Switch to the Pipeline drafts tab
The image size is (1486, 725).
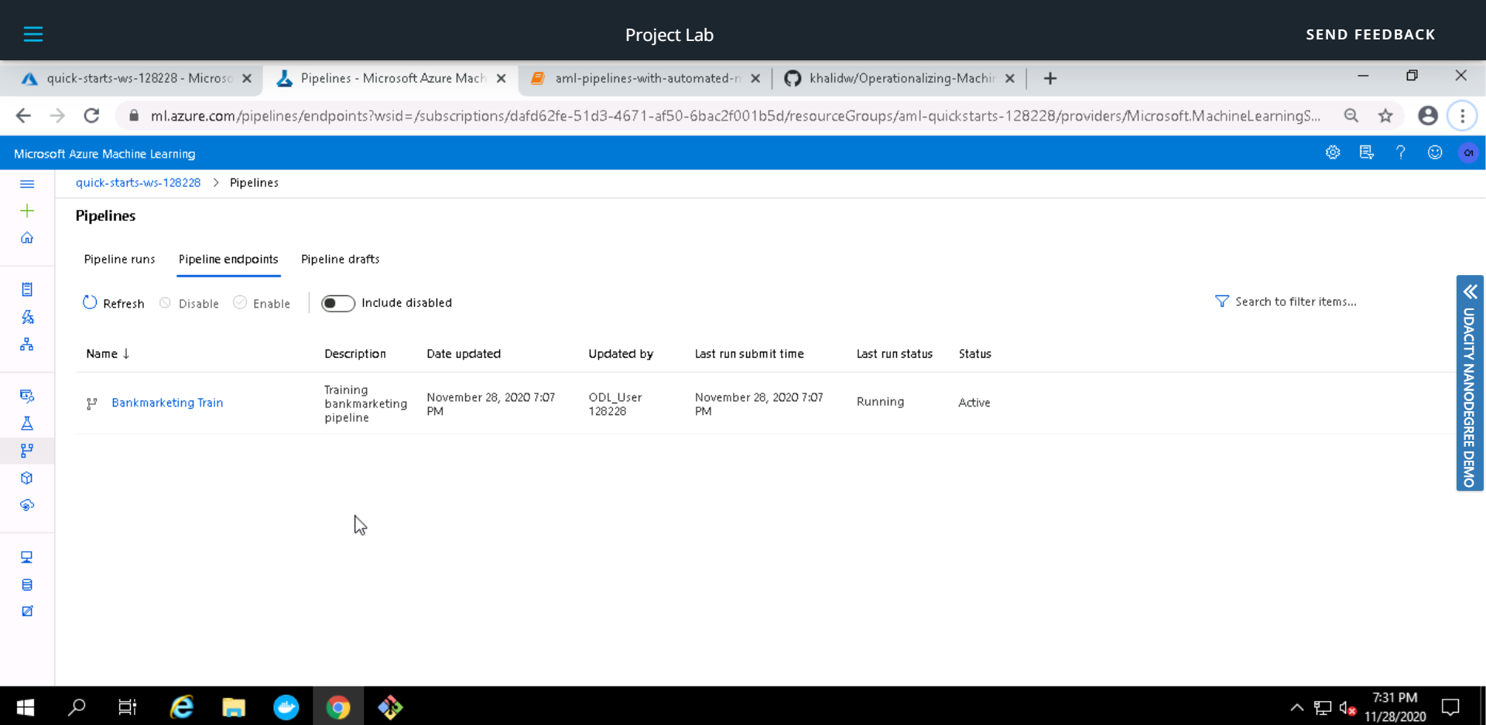click(340, 259)
